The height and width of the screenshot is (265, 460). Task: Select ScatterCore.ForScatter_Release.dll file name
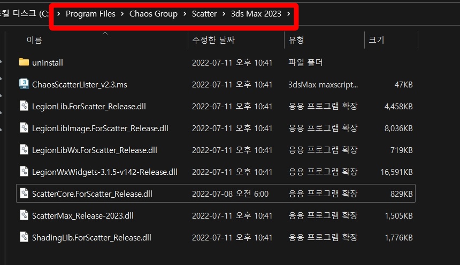(x=92, y=194)
